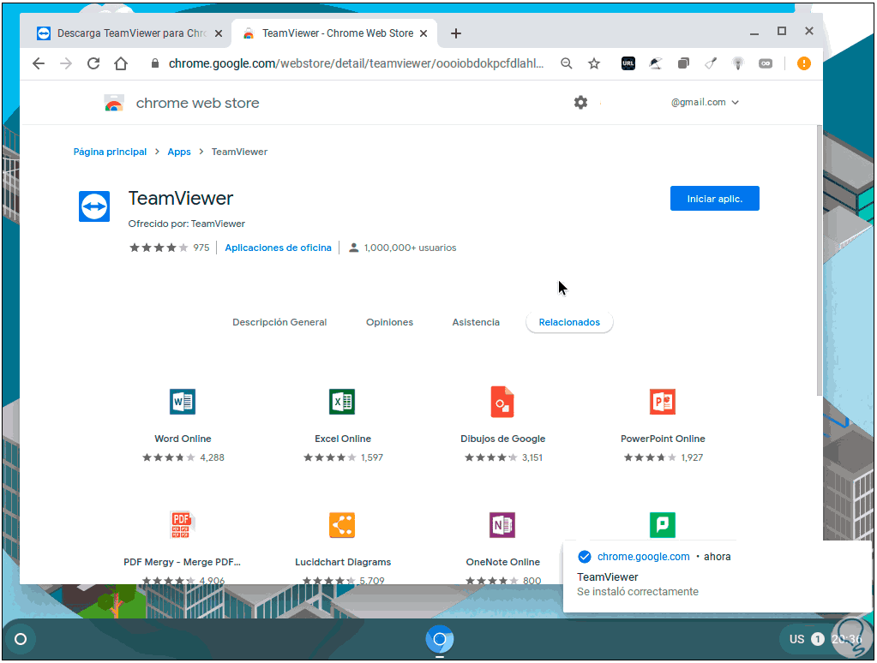Open the OneNote Online app icon

[502, 525]
